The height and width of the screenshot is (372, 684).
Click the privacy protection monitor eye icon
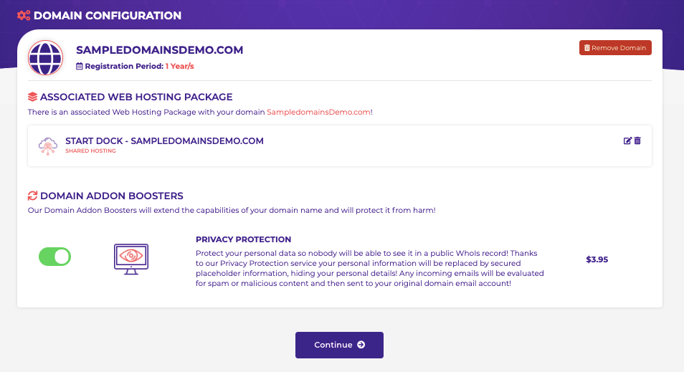point(131,259)
